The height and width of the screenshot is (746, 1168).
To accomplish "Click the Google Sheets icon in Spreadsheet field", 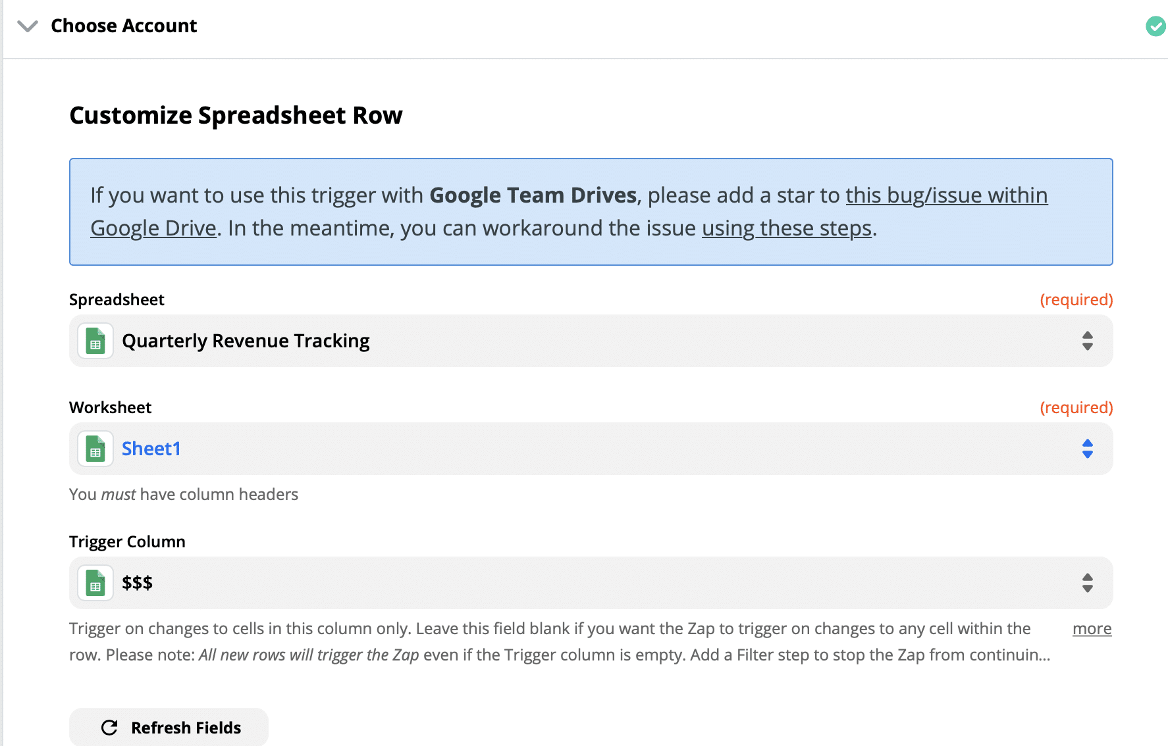I will (95, 341).
